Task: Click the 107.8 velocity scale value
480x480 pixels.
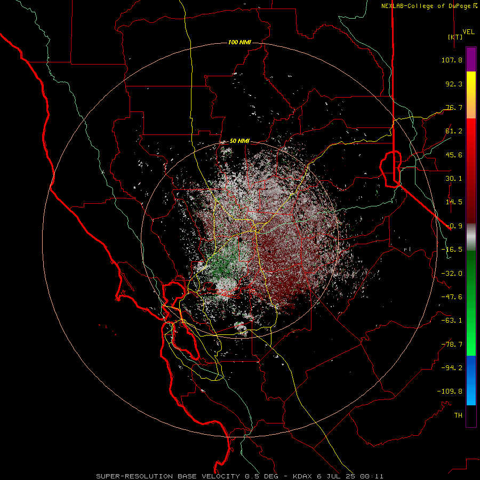Action: point(452,60)
